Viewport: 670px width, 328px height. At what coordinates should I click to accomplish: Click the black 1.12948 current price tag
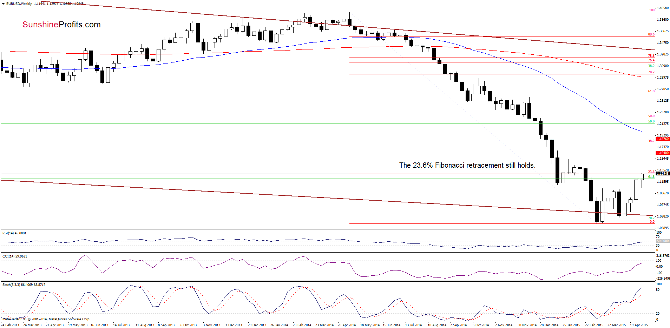[x=663, y=174]
